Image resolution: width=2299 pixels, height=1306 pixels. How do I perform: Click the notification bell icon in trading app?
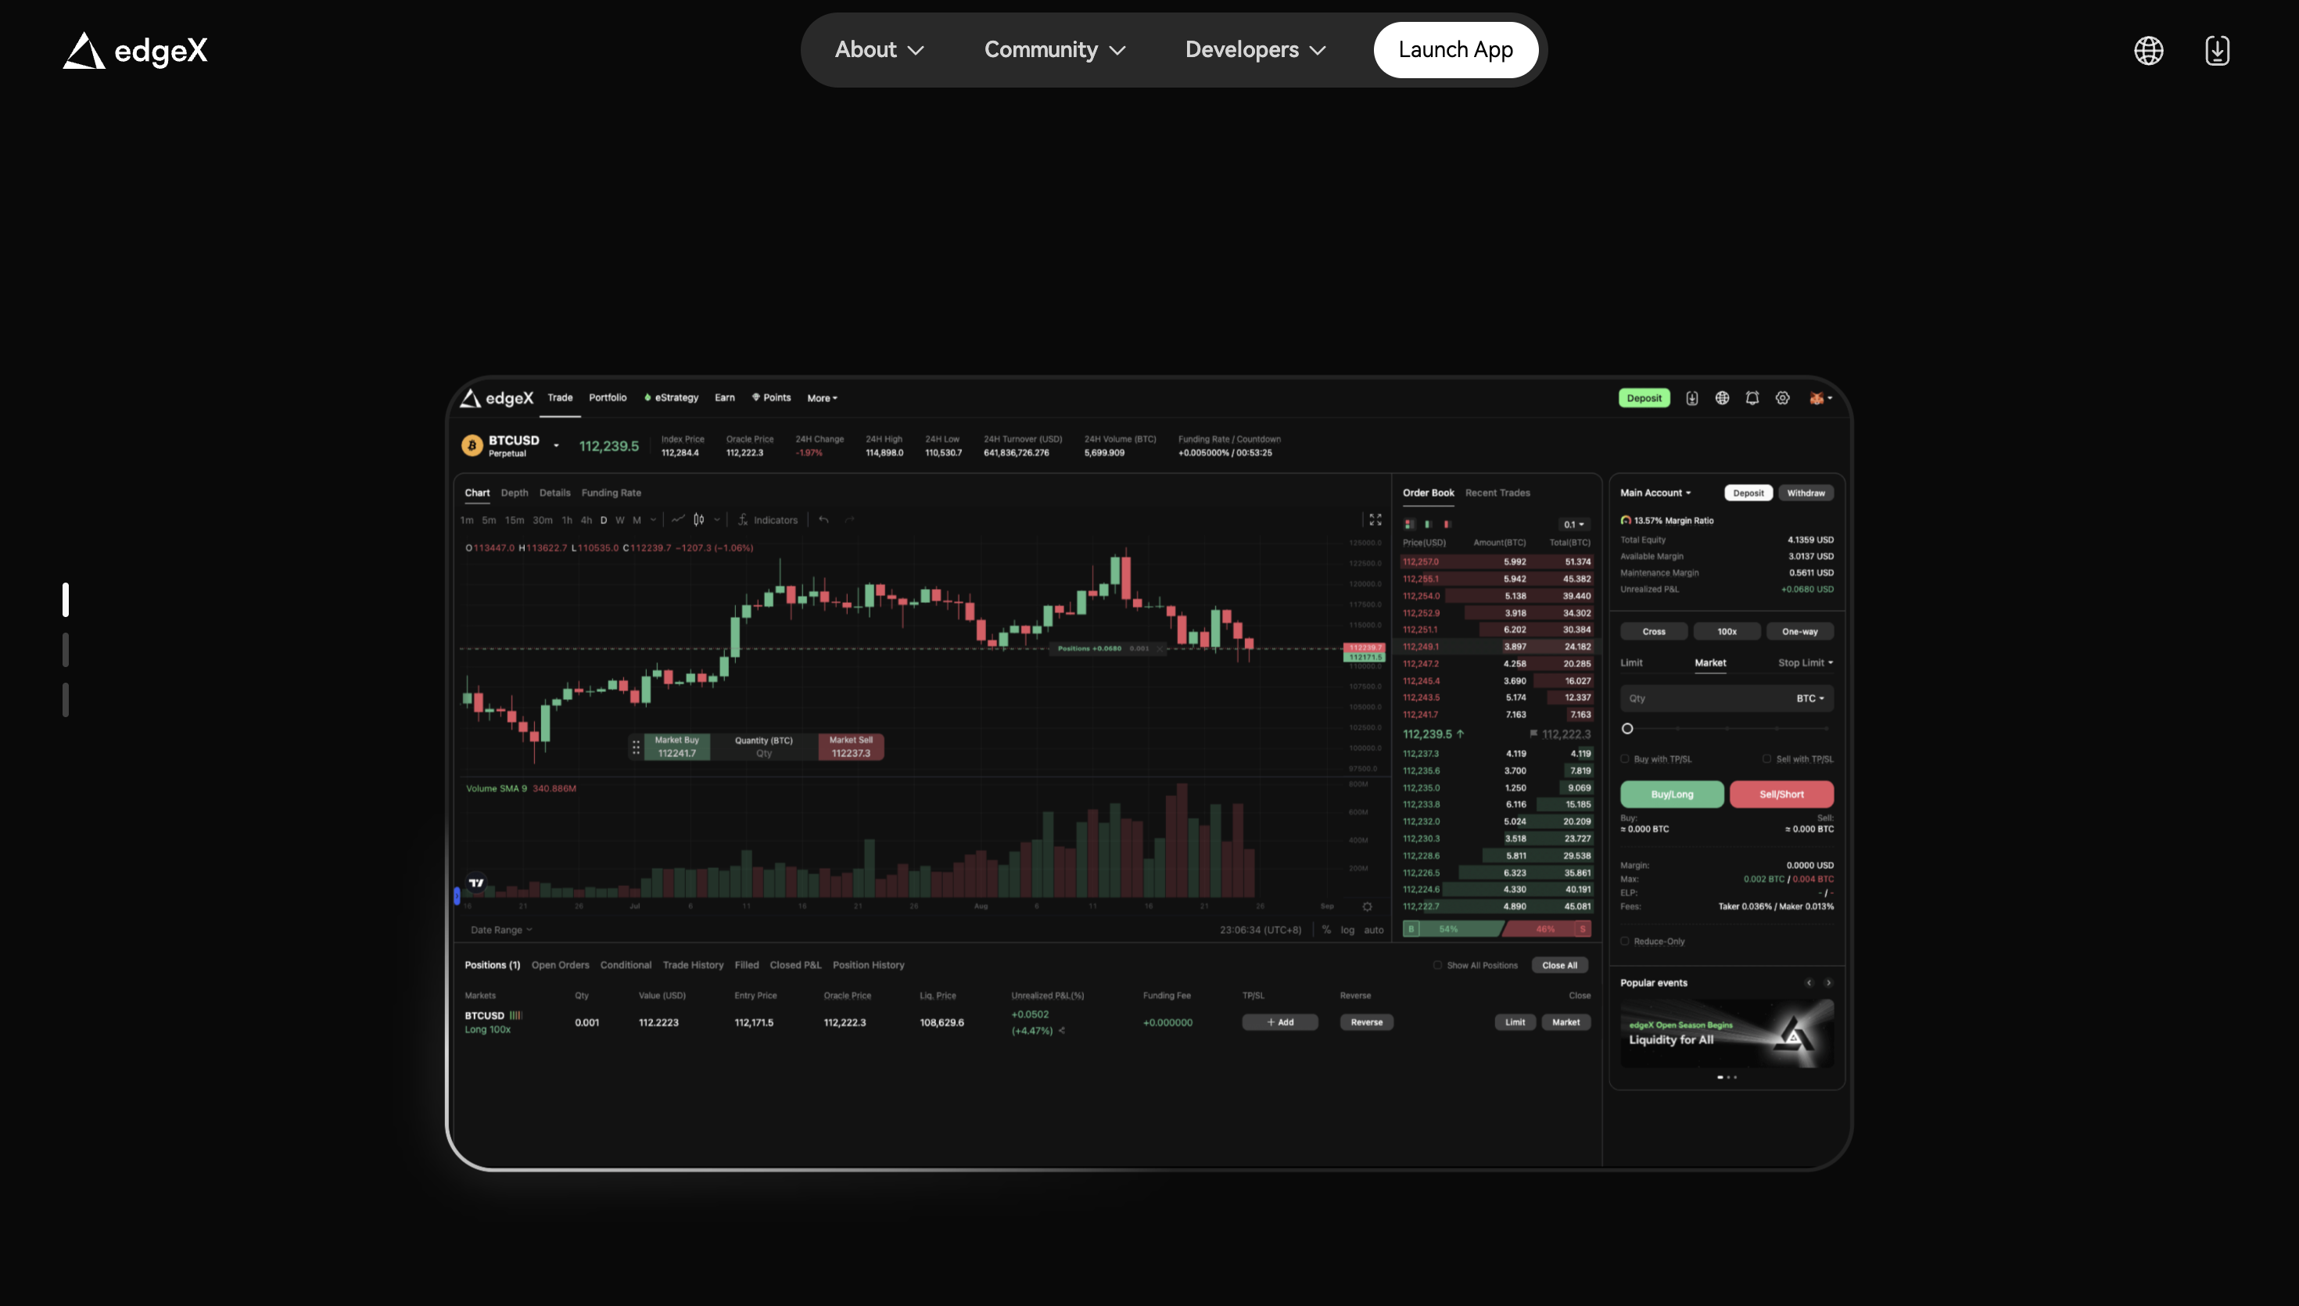click(1752, 398)
